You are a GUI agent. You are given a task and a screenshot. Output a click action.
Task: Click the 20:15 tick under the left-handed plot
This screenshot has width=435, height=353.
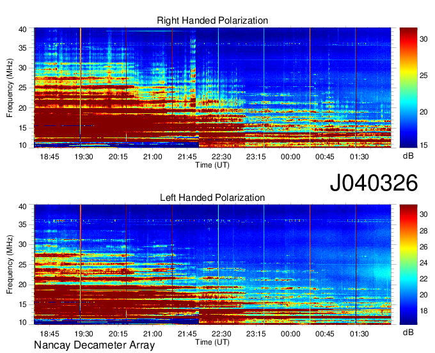point(118,333)
